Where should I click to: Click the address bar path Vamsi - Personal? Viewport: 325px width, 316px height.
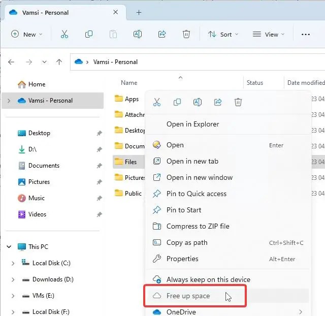coord(115,62)
